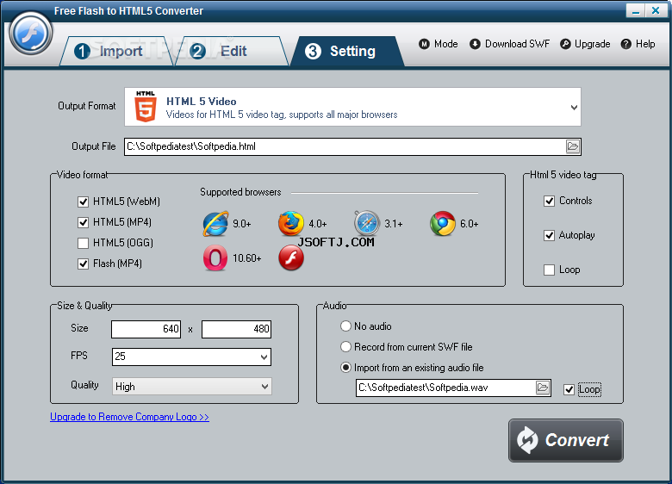The width and height of the screenshot is (672, 484).
Task: Open the Quality dropdown showing High
Action: 191,387
